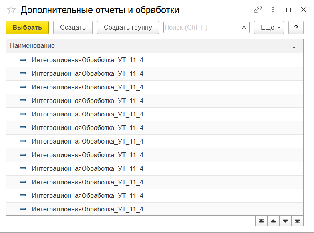Copy link using the chain link icon
The width and height of the screenshot is (314, 233).
pos(258,10)
